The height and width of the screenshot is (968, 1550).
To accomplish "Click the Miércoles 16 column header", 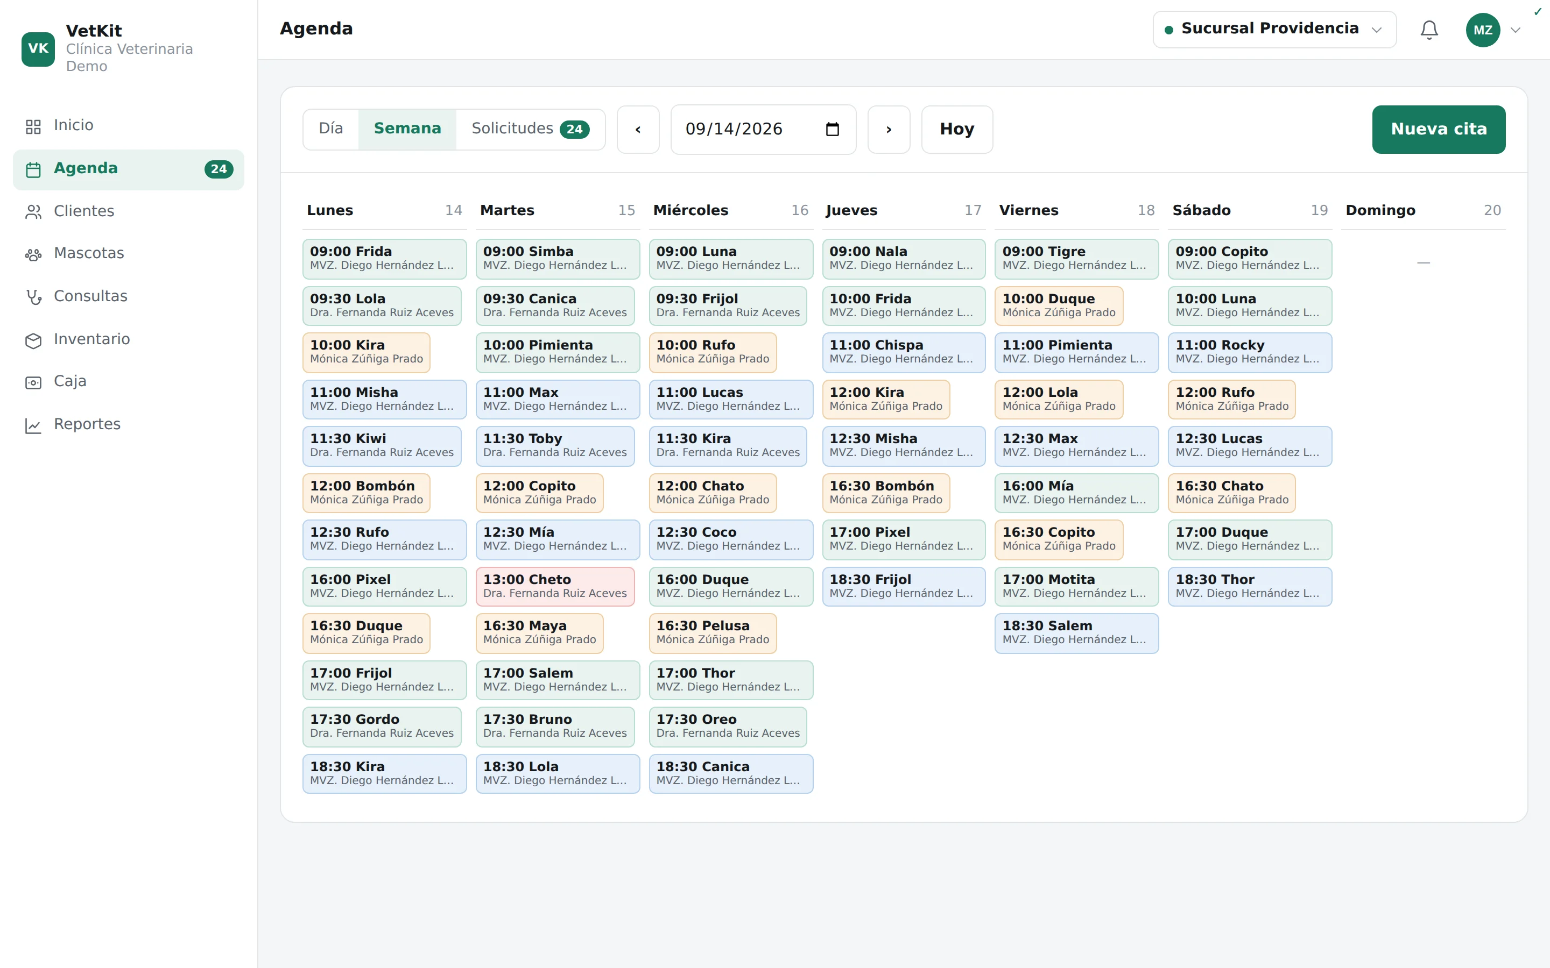I will [x=730, y=211].
